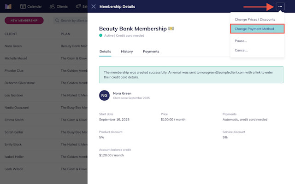Select Cancel... from the menu
295x184 pixels.
241,50
